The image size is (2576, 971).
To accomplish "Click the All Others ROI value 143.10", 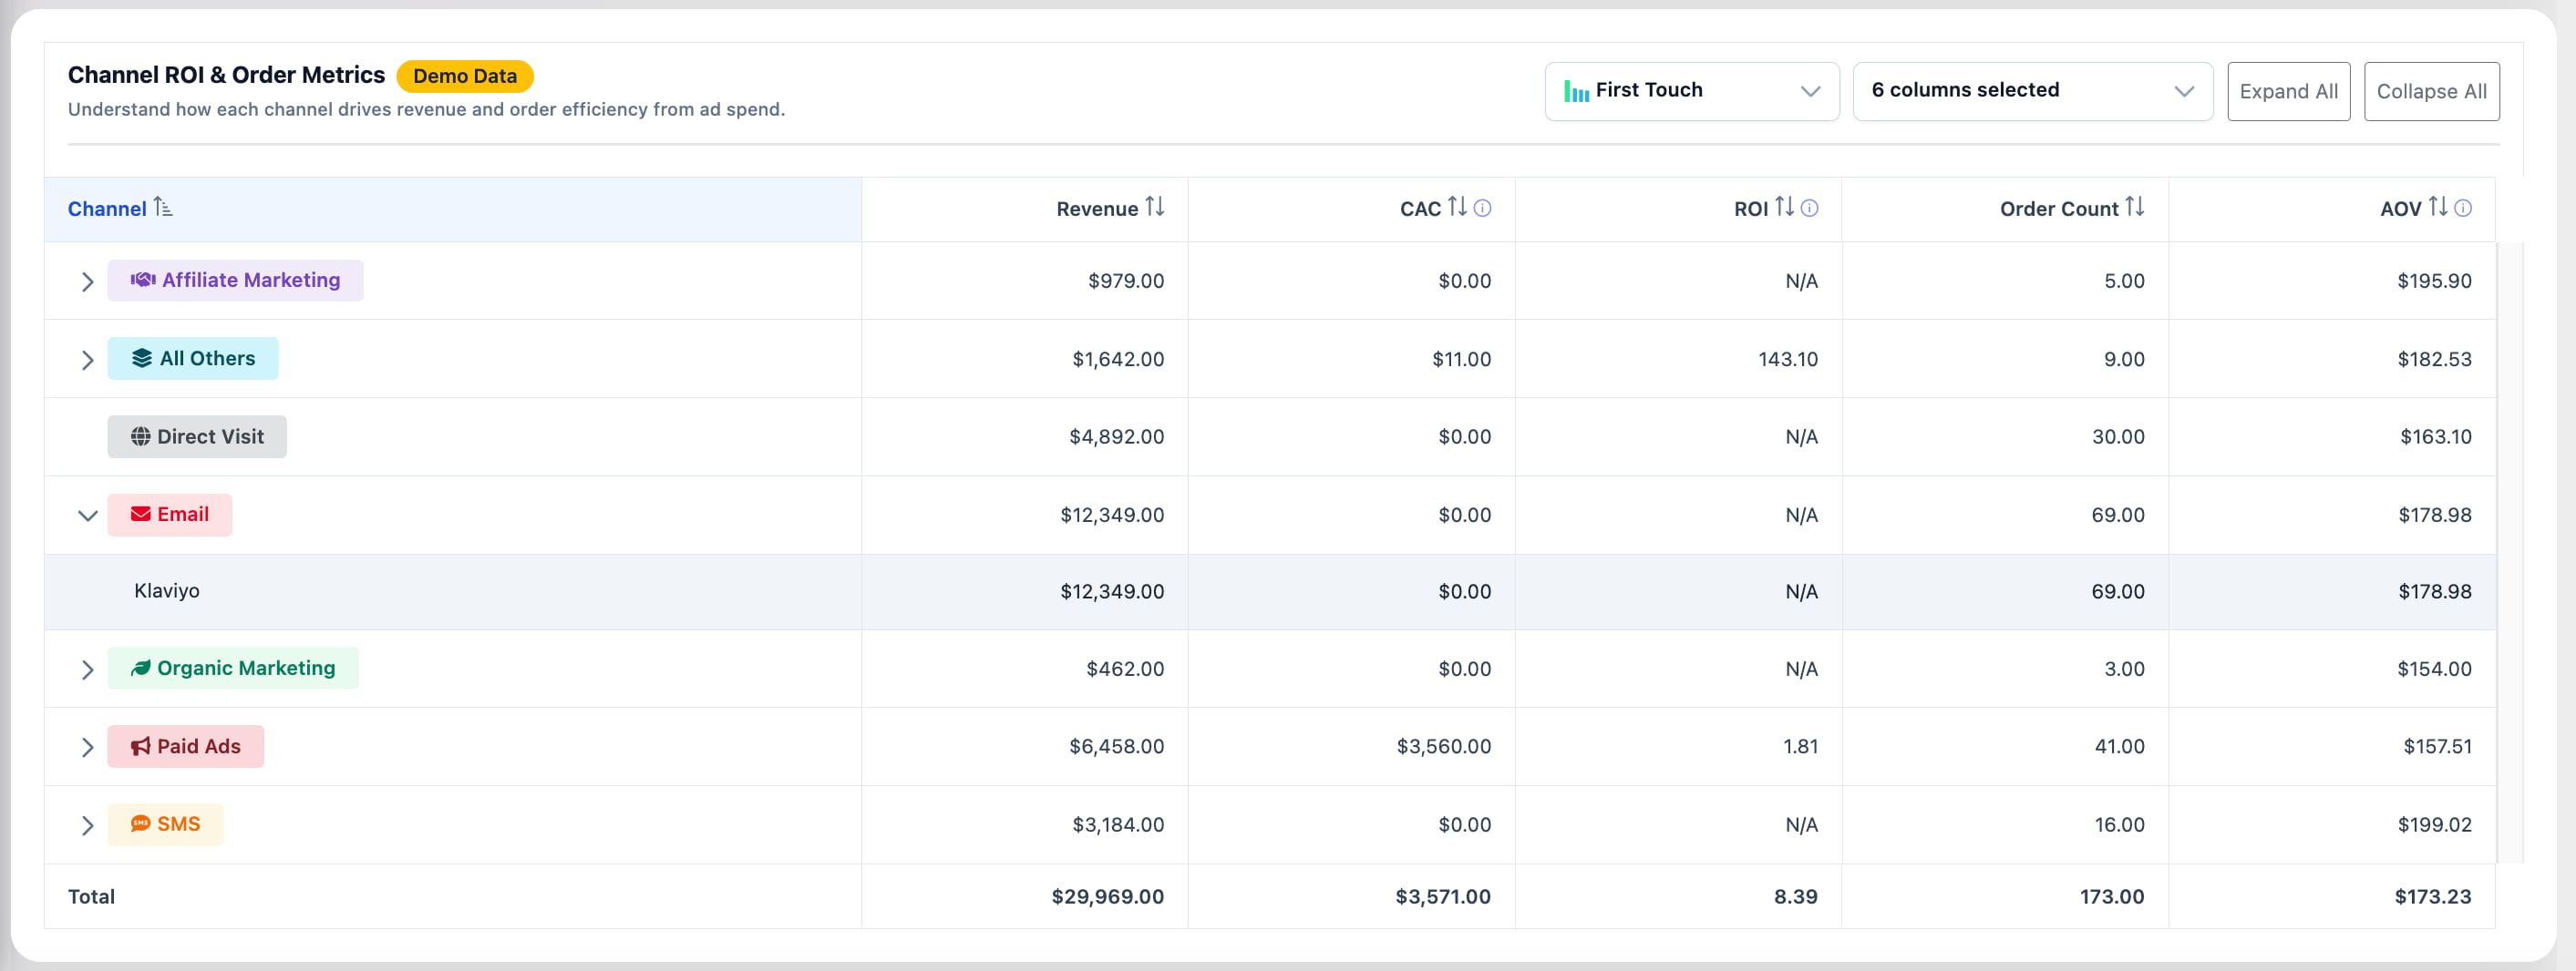I will click(x=1788, y=359).
